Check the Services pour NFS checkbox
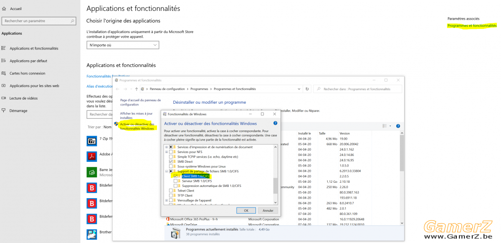Image resolution: width=501 pixels, height=243 pixels. (171, 152)
